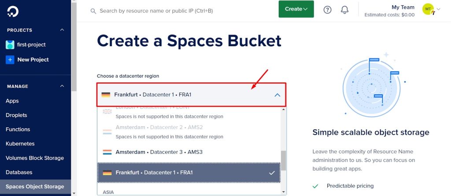Screen dimensions: 451x196
Task: Click the sidebar scroll down arrow
Action: pos(74,193)
